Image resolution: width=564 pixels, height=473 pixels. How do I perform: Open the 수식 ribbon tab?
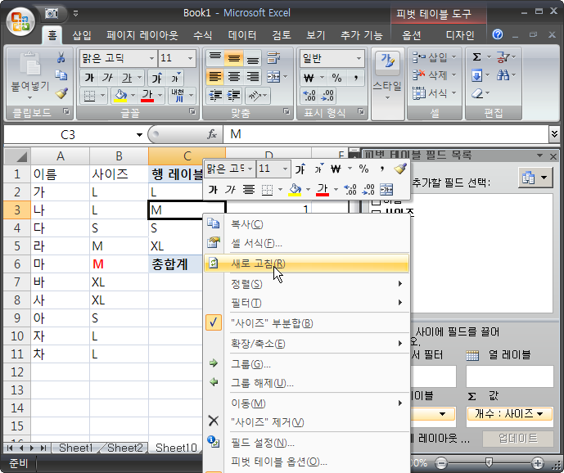pos(202,35)
